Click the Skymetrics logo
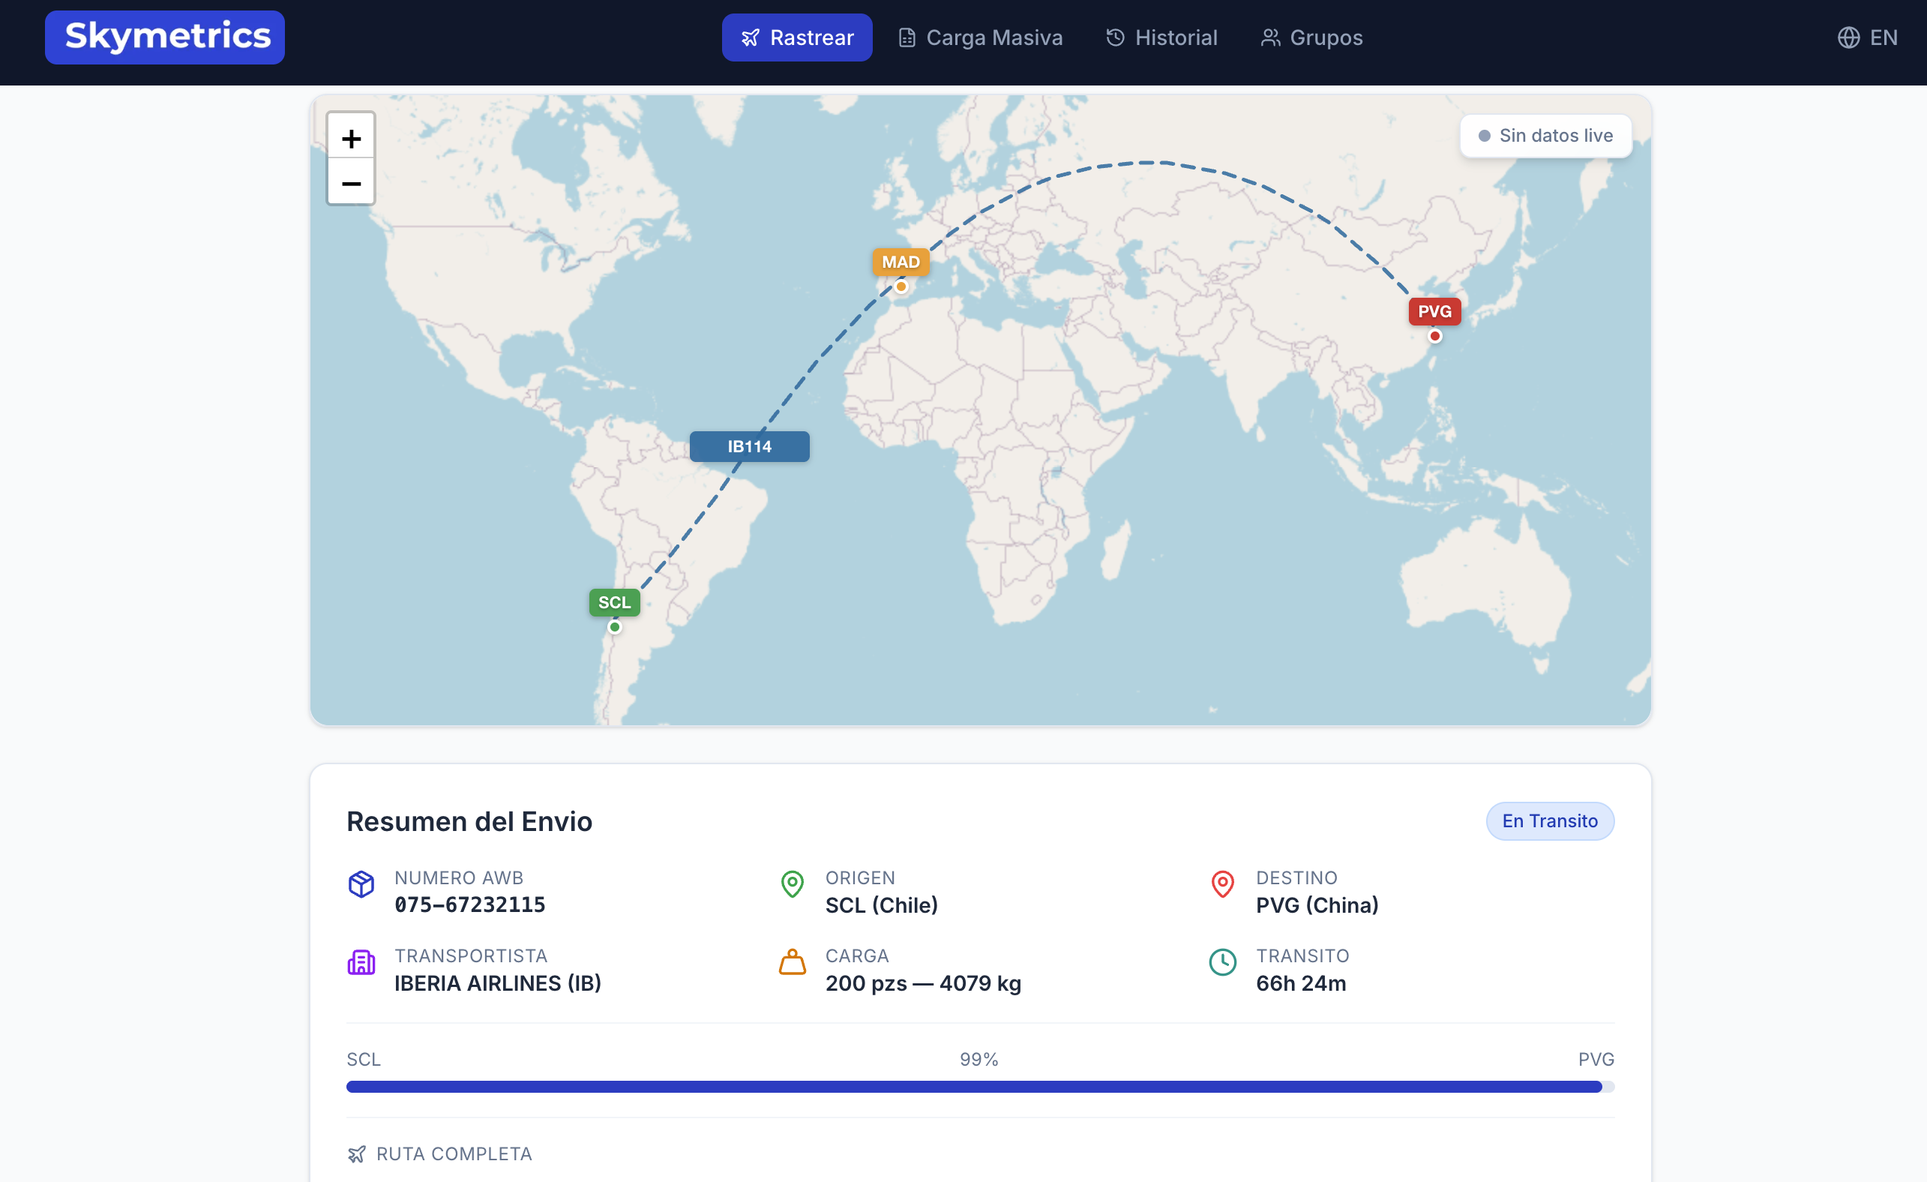 coord(164,36)
